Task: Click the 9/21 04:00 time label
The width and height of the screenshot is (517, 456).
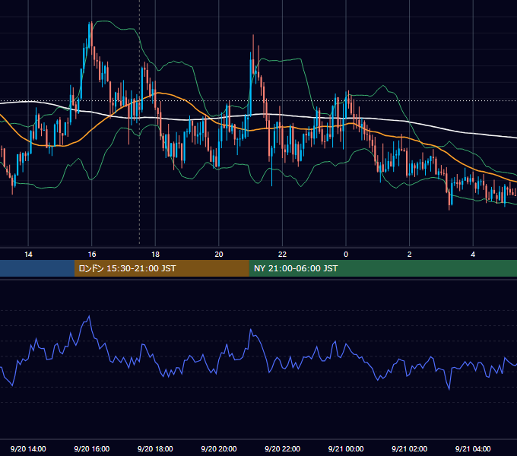Action: [473, 448]
